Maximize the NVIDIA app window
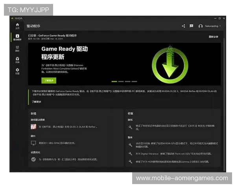This screenshot has width=236, height=188. [219, 18]
